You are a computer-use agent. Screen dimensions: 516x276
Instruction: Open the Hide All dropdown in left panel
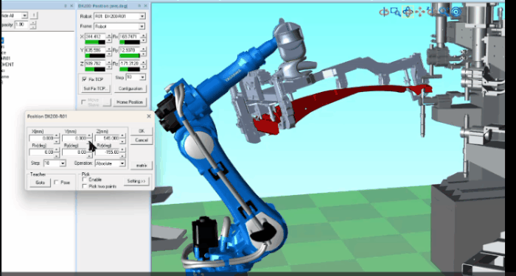point(24,15)
